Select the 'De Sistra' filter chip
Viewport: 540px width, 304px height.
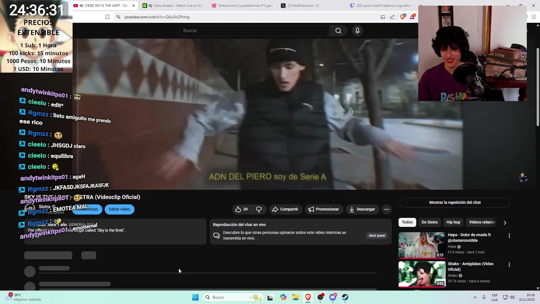(429, 222)
